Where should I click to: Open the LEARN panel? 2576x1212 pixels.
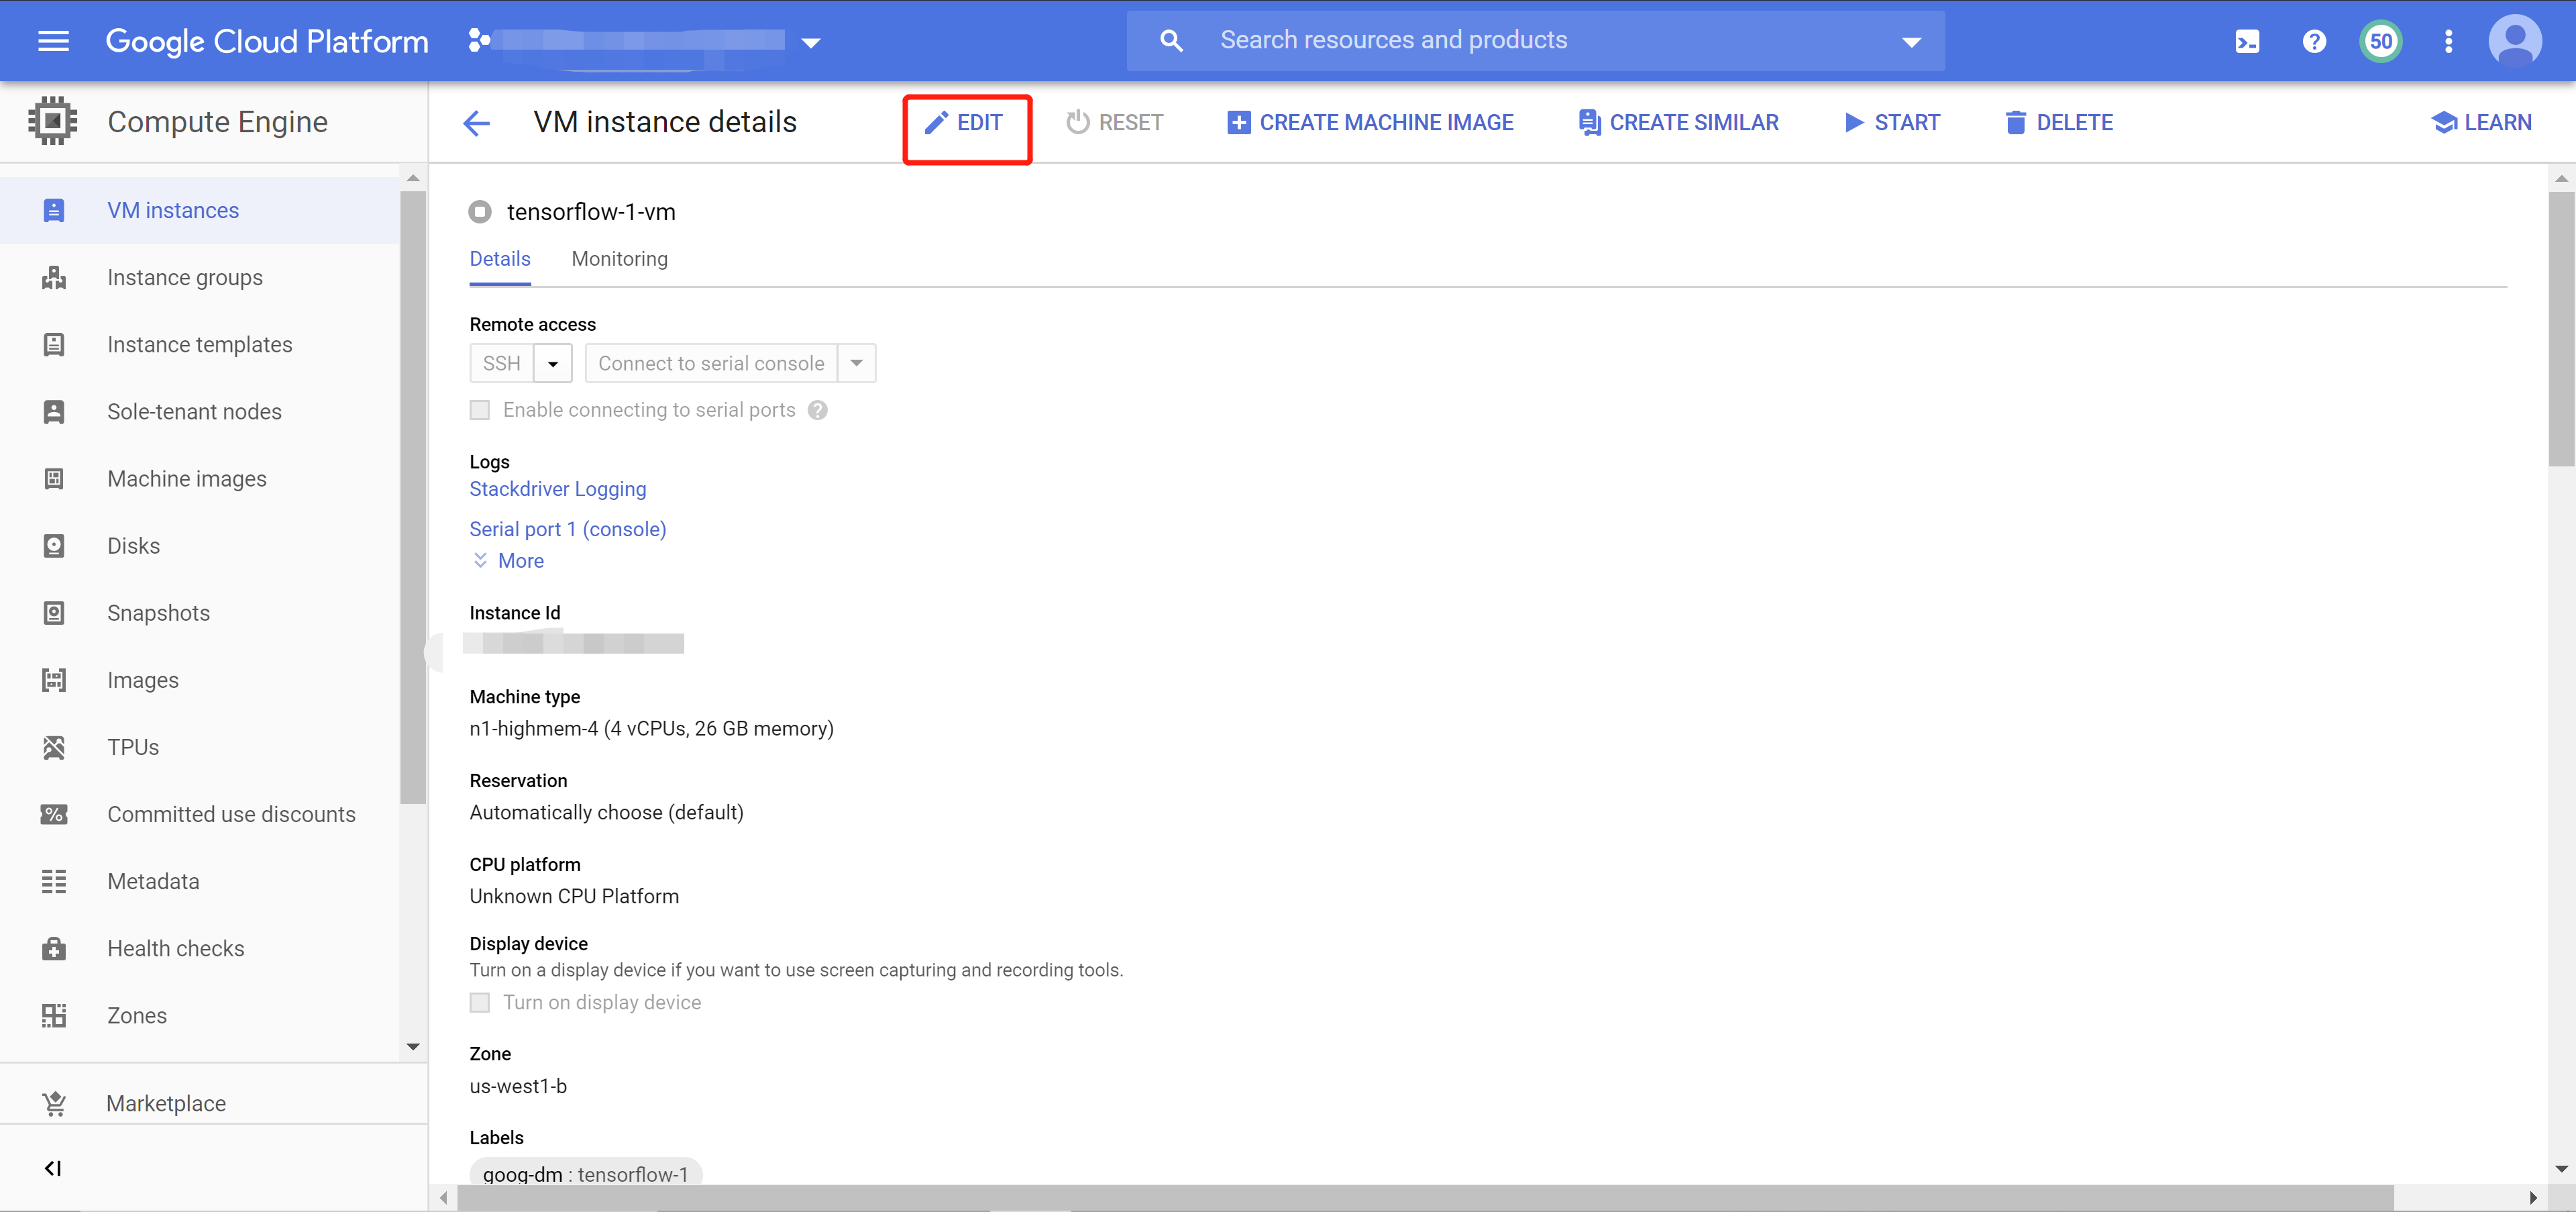2481,123
